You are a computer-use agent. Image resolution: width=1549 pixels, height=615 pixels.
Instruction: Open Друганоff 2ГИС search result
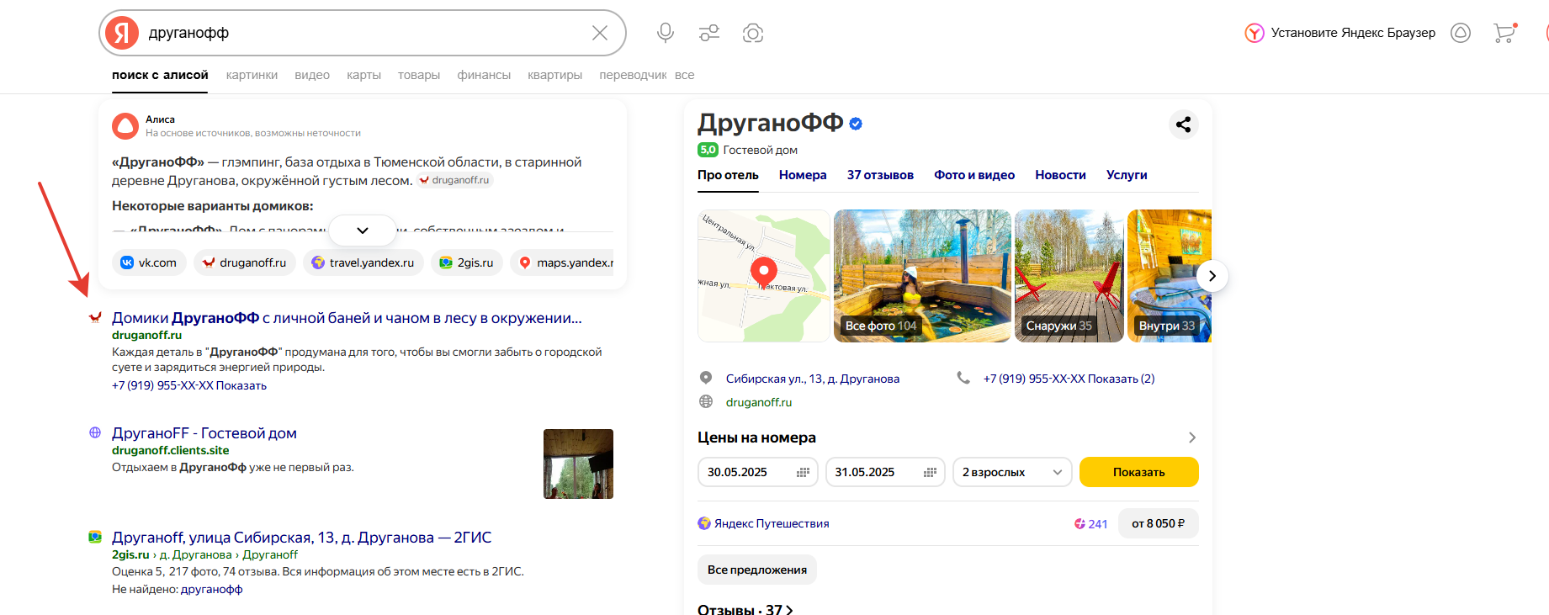pyautogui.click(x=302, y=538)
